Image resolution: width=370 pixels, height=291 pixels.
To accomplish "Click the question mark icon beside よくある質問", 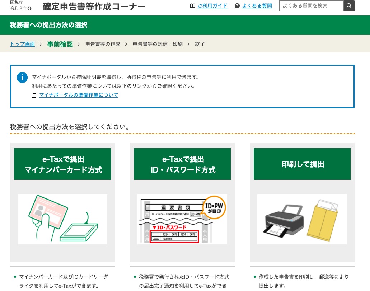I will coord(237,6).
